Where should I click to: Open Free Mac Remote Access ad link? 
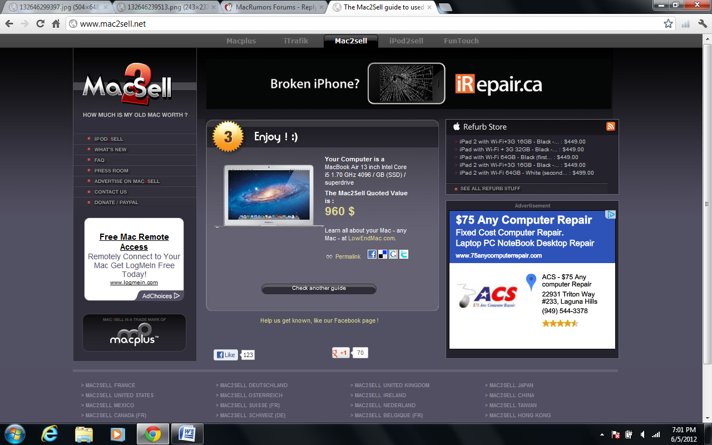point(134,242)
